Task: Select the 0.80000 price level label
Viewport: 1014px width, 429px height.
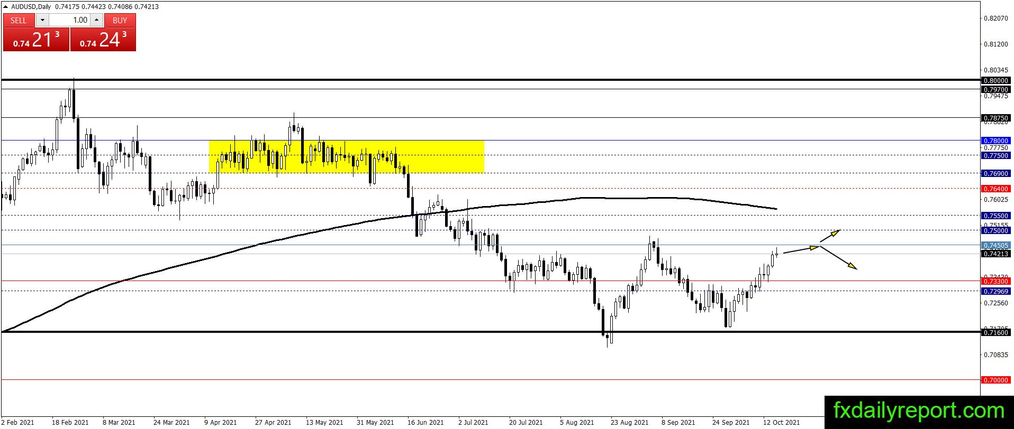Action: click(995, 80)
